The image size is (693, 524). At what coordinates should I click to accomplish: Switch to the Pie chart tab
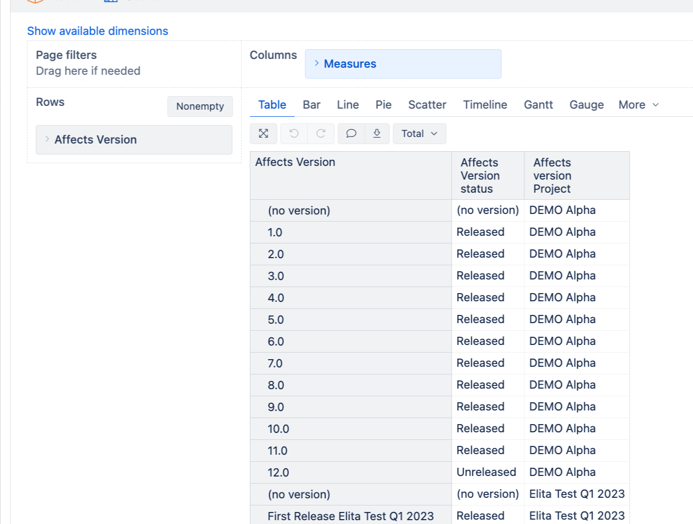click(383, 105)
